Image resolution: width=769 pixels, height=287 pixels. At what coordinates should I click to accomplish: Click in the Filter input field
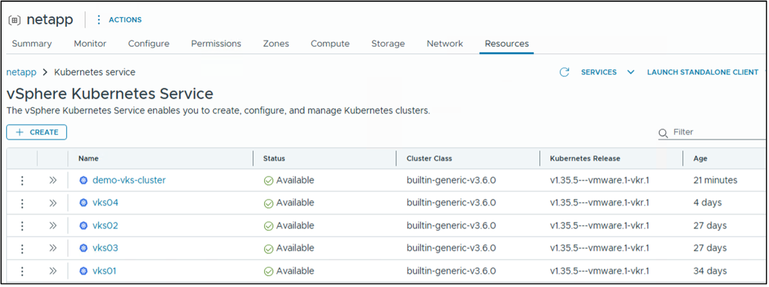tap(719, 132)
